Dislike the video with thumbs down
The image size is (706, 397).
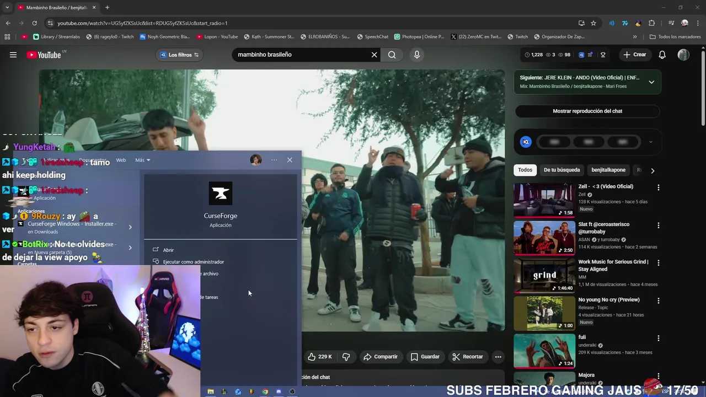(x=346, y=357)
